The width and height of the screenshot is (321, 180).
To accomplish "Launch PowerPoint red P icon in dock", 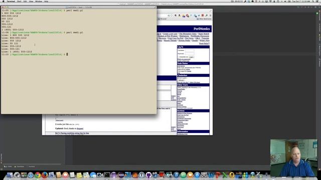I will 218,175.
